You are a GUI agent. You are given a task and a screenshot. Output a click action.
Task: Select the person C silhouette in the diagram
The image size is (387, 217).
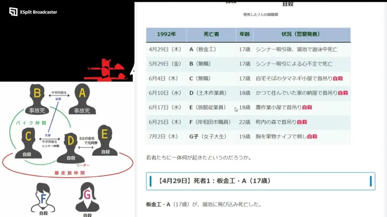click(x=28, y=143)
